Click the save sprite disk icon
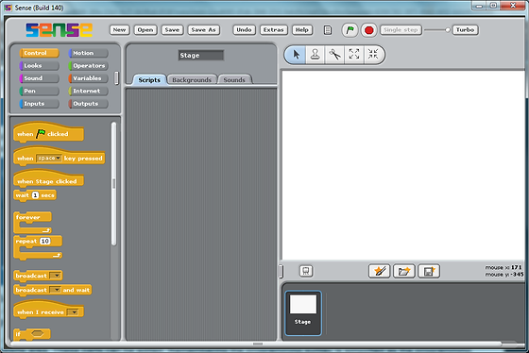Viewport: 529px width, 353px height. pyautogui.click(x=429, y=271)
